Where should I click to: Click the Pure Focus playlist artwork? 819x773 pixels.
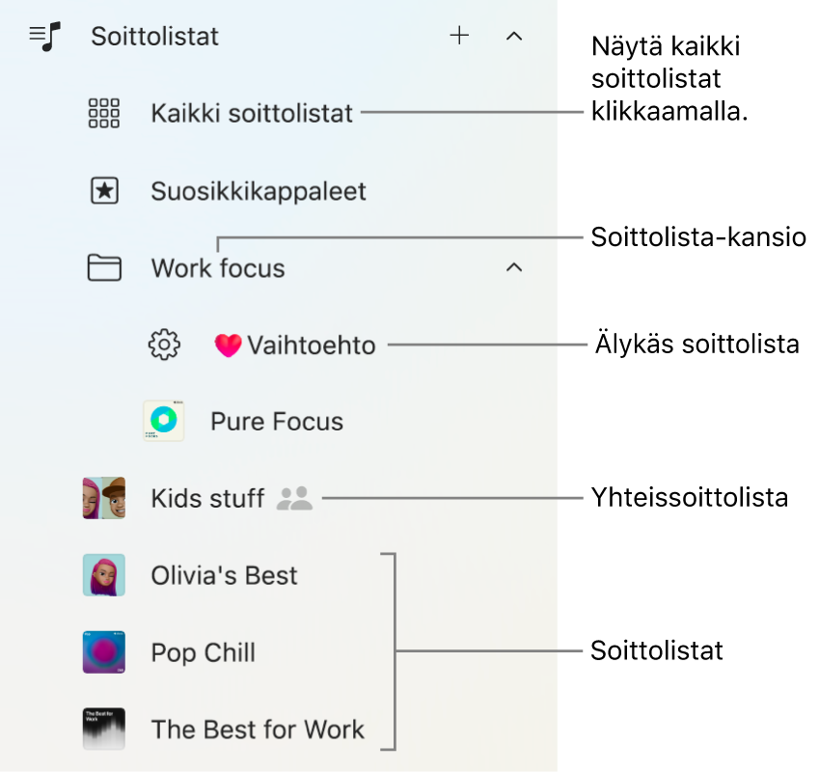pos(163,421)
